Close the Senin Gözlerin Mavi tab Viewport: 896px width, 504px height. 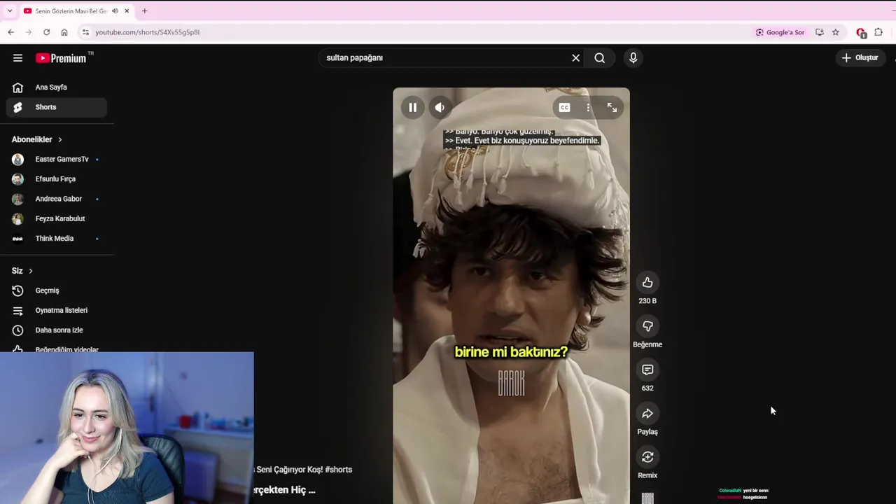pos(127,11)
